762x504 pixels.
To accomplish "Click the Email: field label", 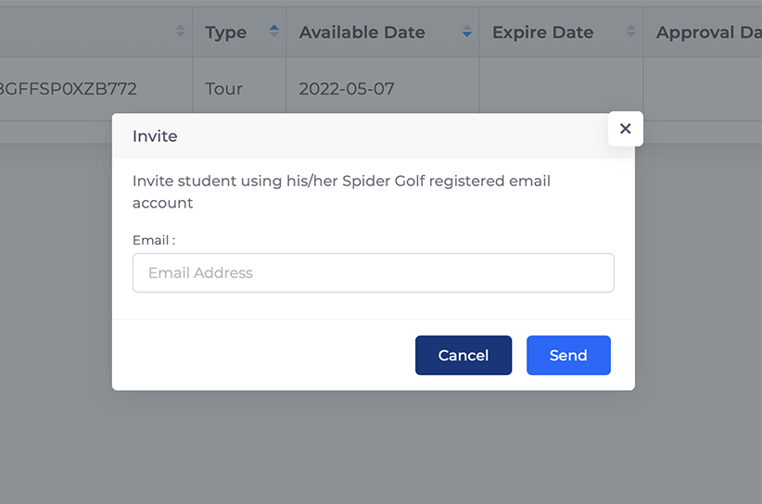I will coord(153,240).
